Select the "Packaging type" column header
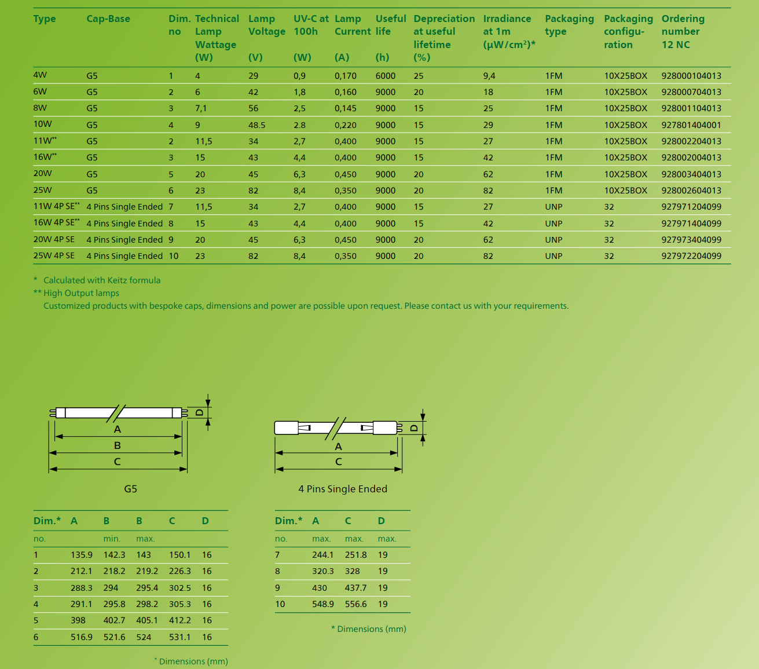The width and height of the screenshot is (759, 669). (569, 25)
